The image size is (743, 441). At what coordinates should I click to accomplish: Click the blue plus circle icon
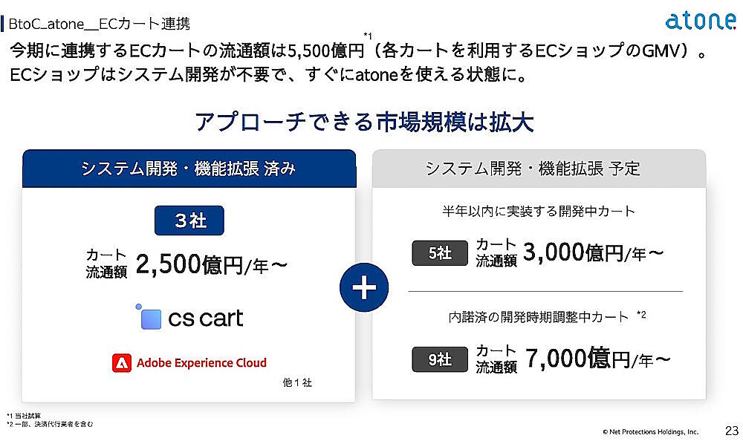point(363,287)
